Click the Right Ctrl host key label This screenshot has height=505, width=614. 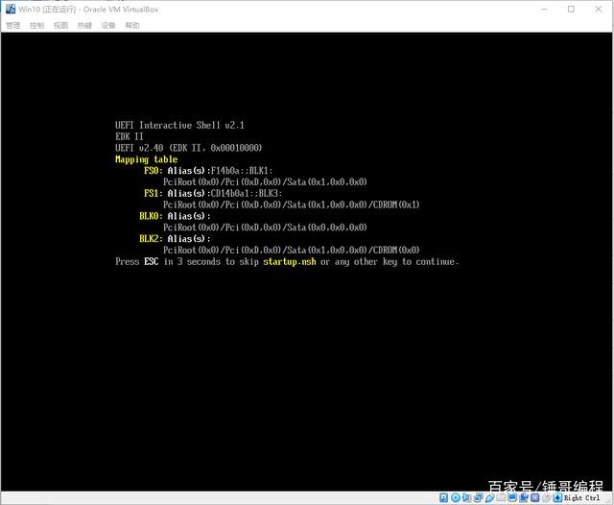coord(582,498)
